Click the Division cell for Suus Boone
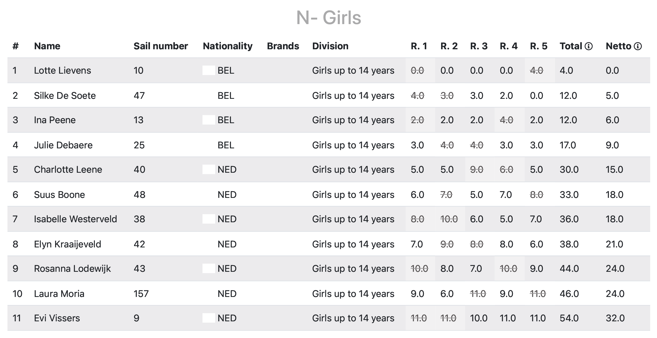The height and width of the screenshot is (338, 657). pos(353,195)
